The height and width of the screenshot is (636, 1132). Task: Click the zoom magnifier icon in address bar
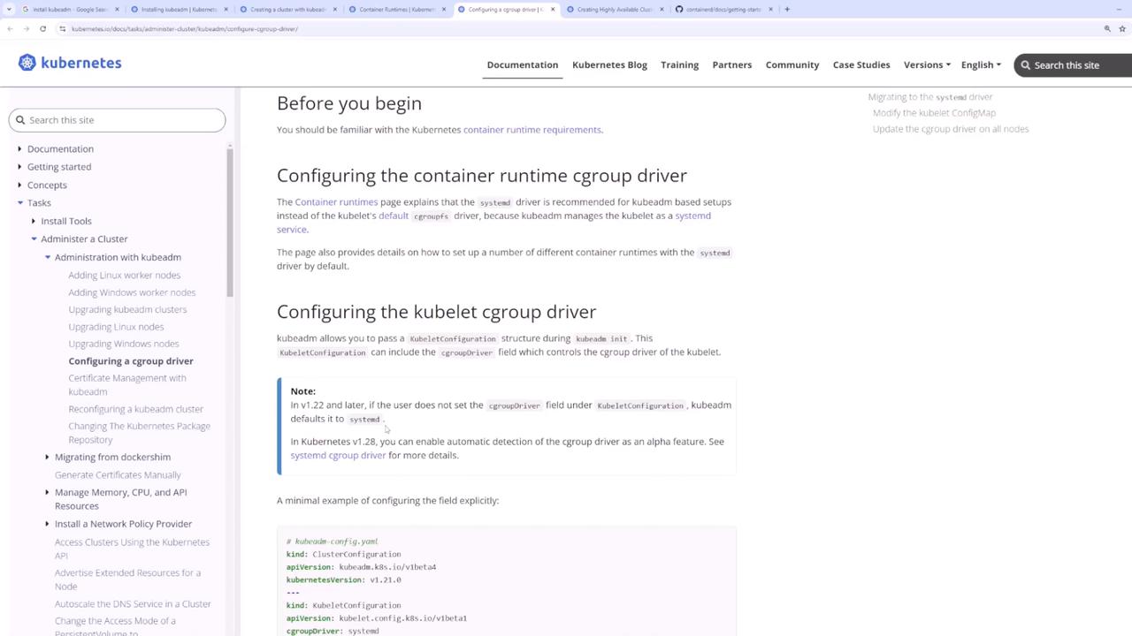[x=1107, y=28]
